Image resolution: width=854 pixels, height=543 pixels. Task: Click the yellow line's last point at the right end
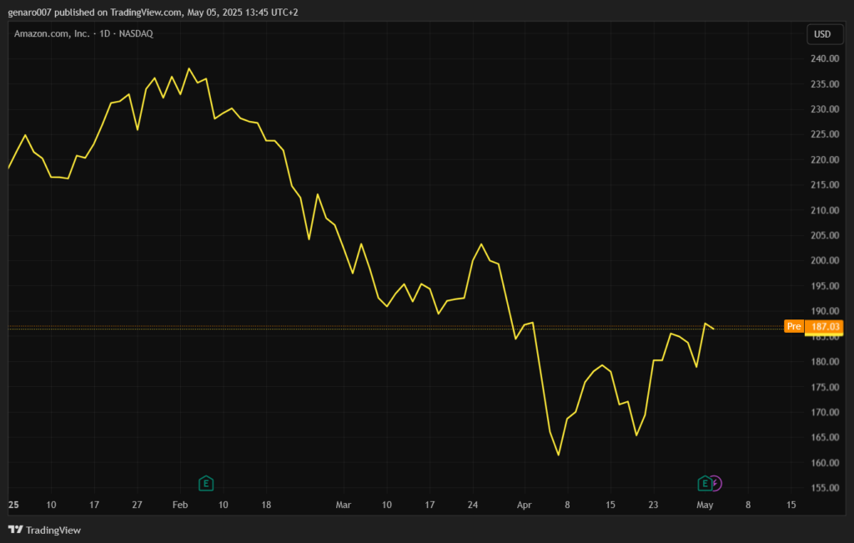click(714, 328)
